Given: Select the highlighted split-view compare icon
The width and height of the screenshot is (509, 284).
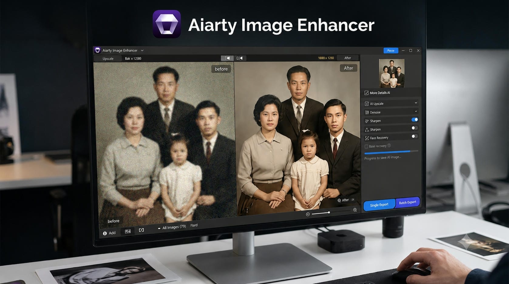Looking at the screenshot, I should pos(227,58).
